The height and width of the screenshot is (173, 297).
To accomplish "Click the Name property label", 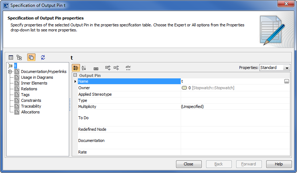I will [x=83, y=81].
